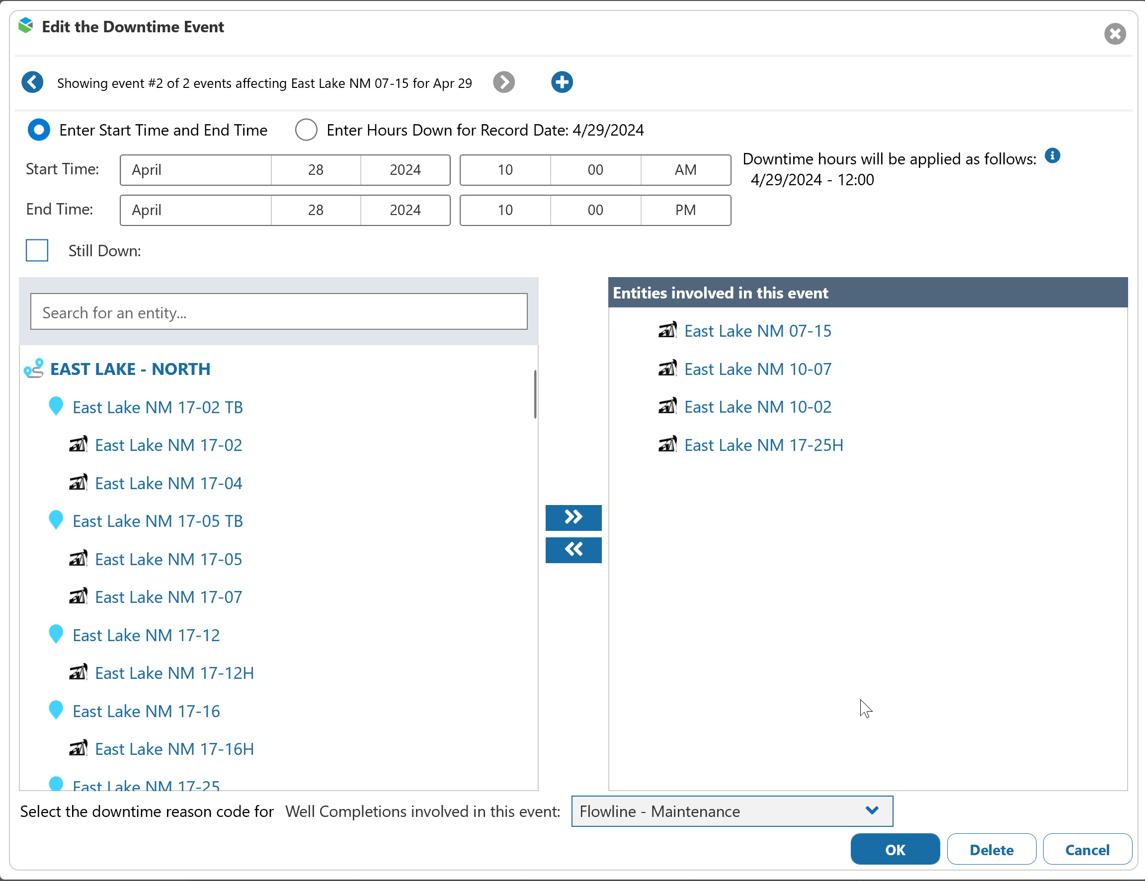Check the Still Down checkbox
This screenshot has width=1145, height=881.
pyautogui.click(x=37, y=250)
